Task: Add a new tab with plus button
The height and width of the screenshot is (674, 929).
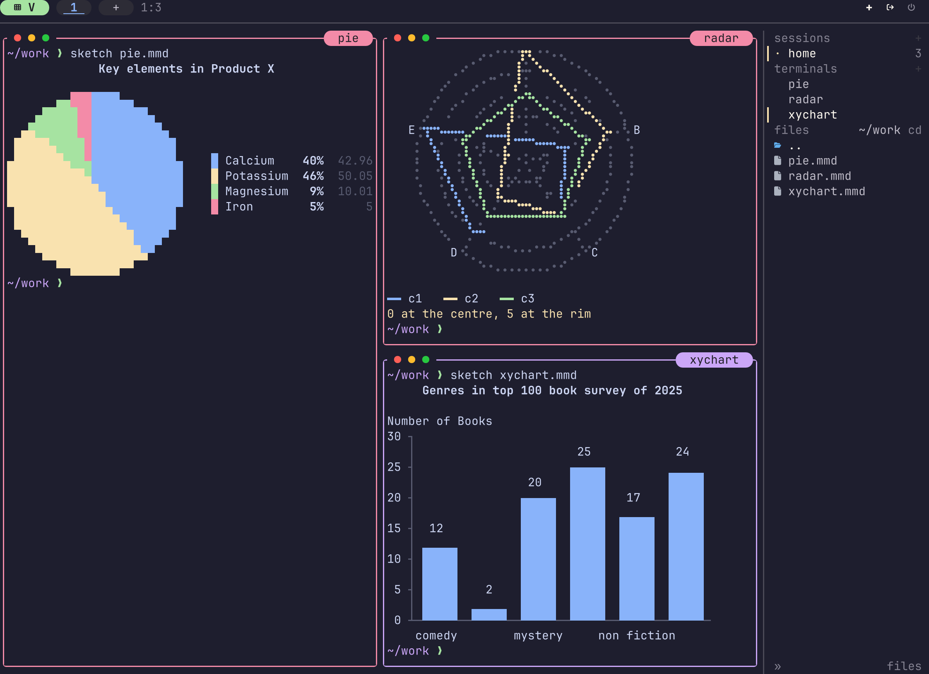Action: [116, 7]
